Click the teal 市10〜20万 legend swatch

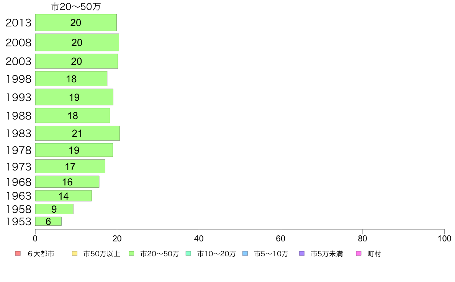188,254
